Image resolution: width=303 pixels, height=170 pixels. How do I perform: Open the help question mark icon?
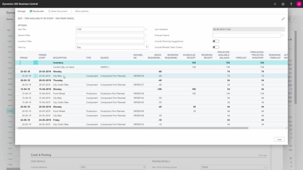pos(291,4)
